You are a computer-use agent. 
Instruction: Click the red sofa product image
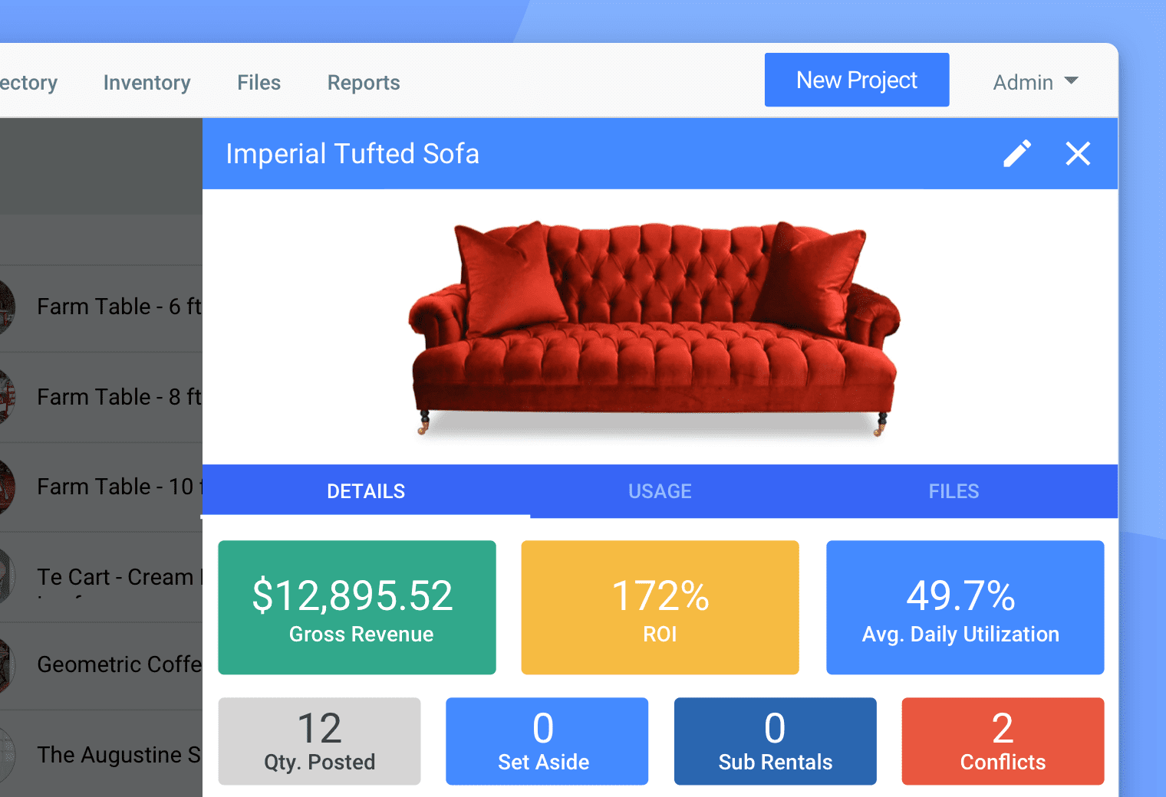(x=656, y=328)
